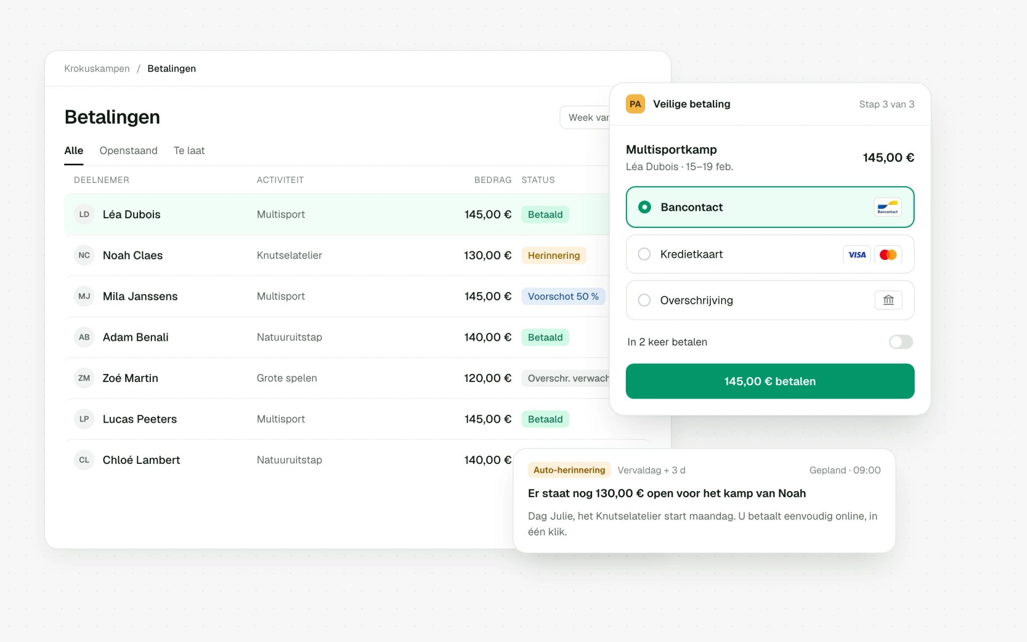Click the ZM avatar for Zoé Martin
This screenshot has height=642, width=1027.
(84, 378)
